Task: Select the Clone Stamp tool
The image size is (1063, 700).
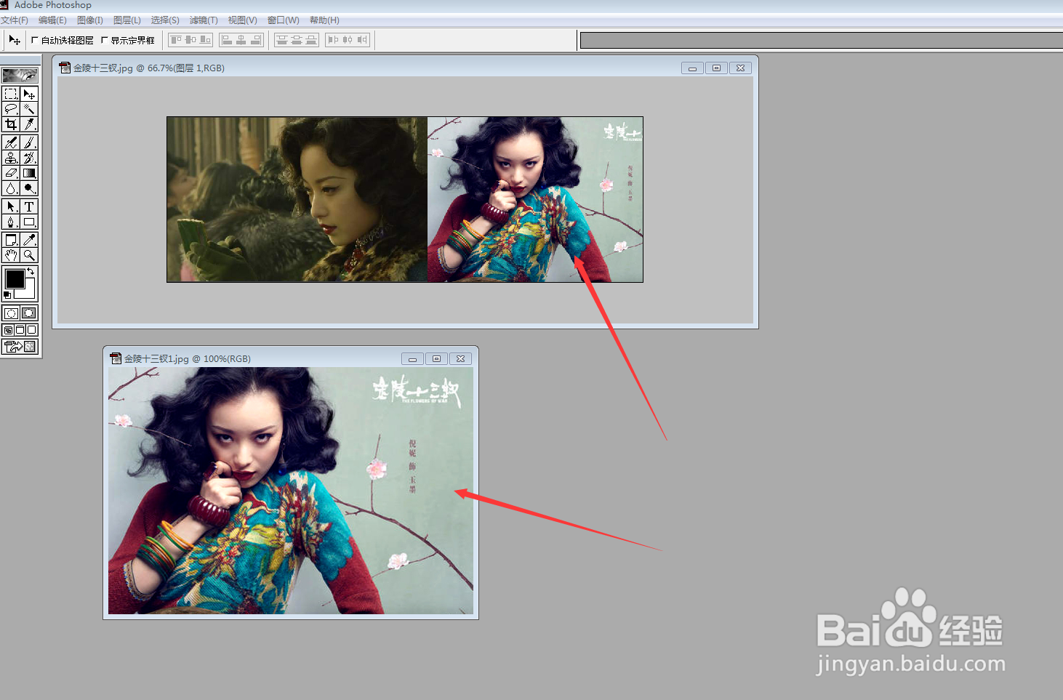Action: 11,158
